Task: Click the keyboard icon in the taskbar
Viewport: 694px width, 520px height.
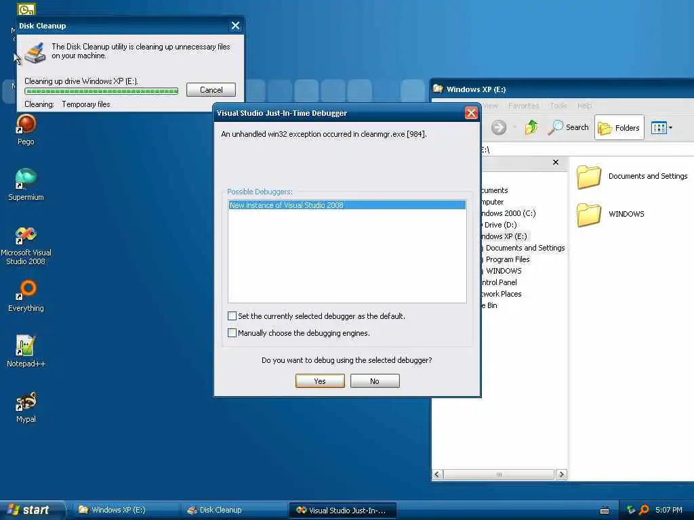Action: (604, 511)
